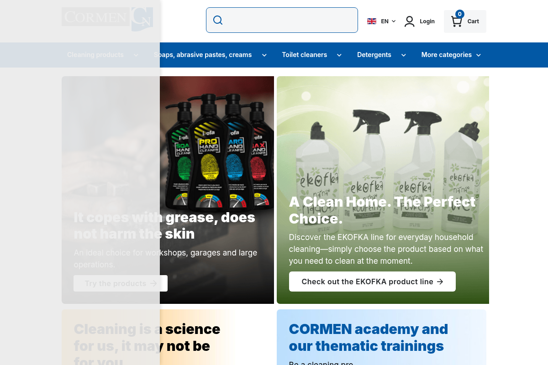Image resolution: width=548 pixels, height=365 pixels.
Task: Click heading 'It copes with grease, does not harm the skin'
Action: click(164, 225)
